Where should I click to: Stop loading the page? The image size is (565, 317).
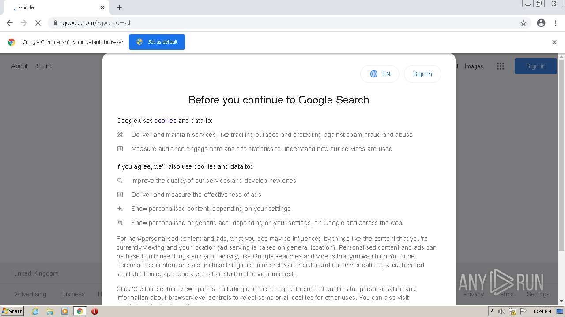tap(38, 23)
